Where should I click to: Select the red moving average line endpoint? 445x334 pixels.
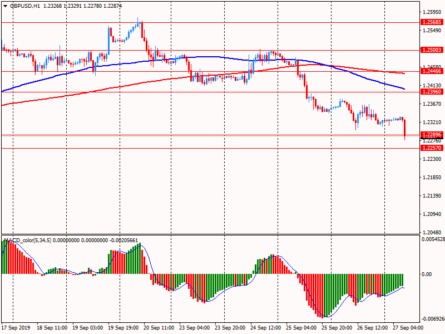404,73
